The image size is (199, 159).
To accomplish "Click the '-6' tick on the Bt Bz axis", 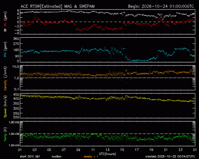I will pos(17,33).
